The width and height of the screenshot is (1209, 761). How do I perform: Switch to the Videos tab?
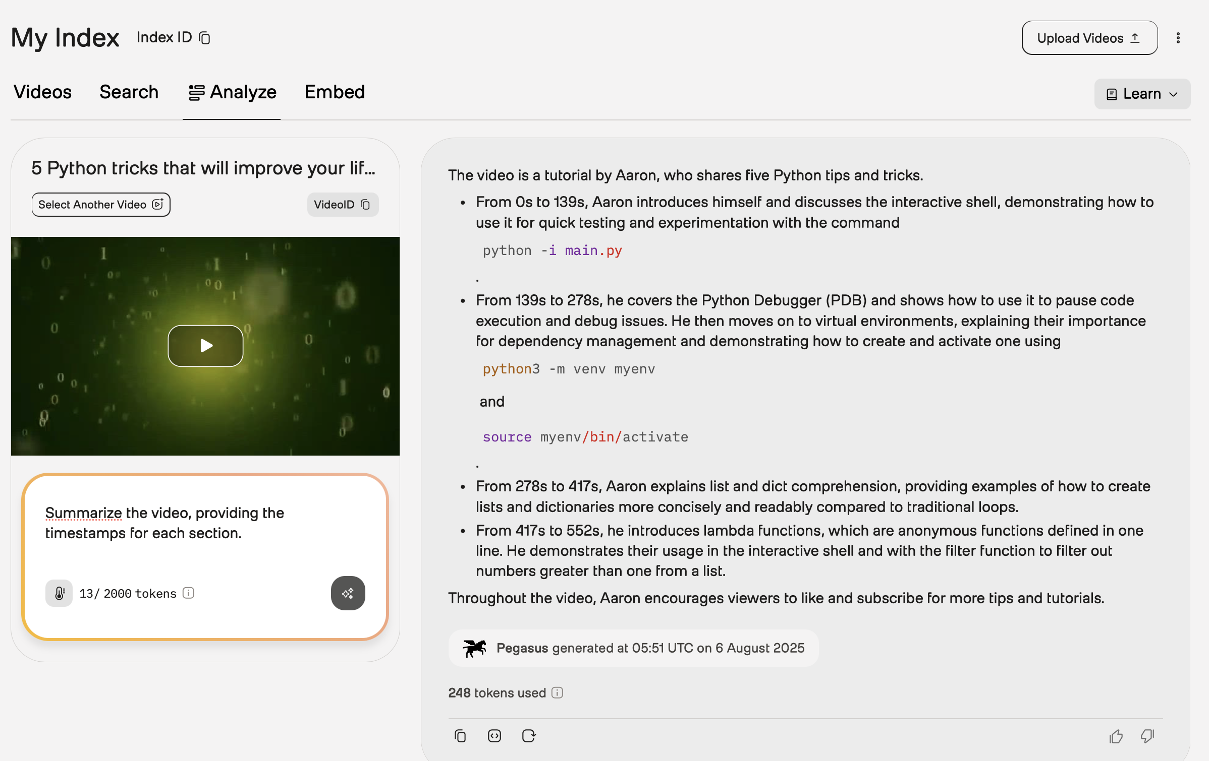42,92
